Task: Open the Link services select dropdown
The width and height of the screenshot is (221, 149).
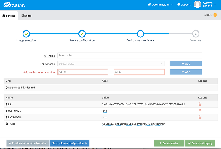Action: pyautogui.click(x=111, y=64)
